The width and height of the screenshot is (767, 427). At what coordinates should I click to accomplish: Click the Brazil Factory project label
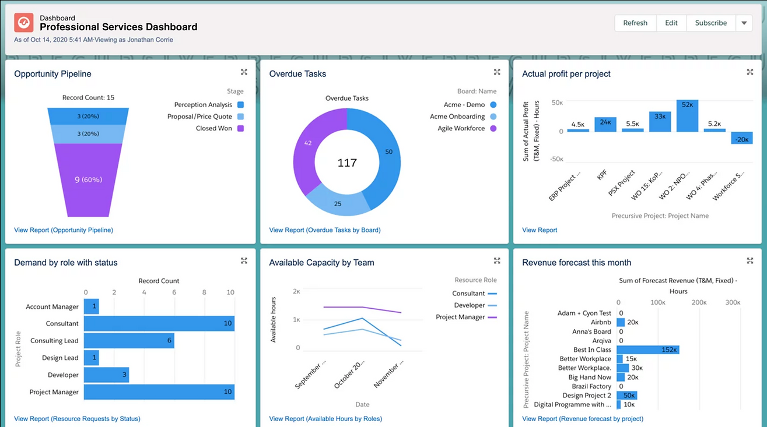(591, 386)
